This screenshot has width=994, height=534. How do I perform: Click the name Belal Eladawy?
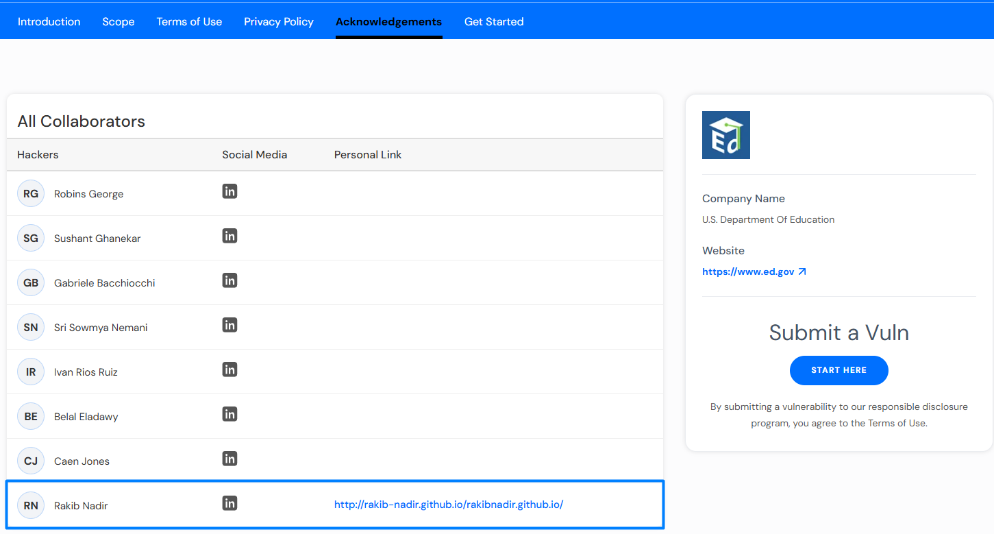coord(86,417)
